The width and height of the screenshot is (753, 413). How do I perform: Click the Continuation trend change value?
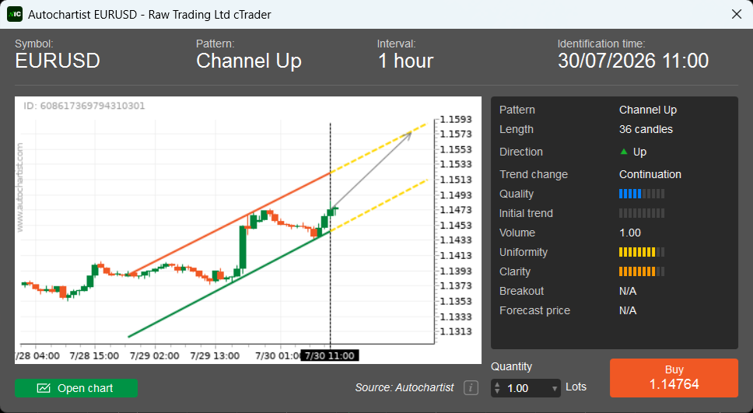[650, 174]
